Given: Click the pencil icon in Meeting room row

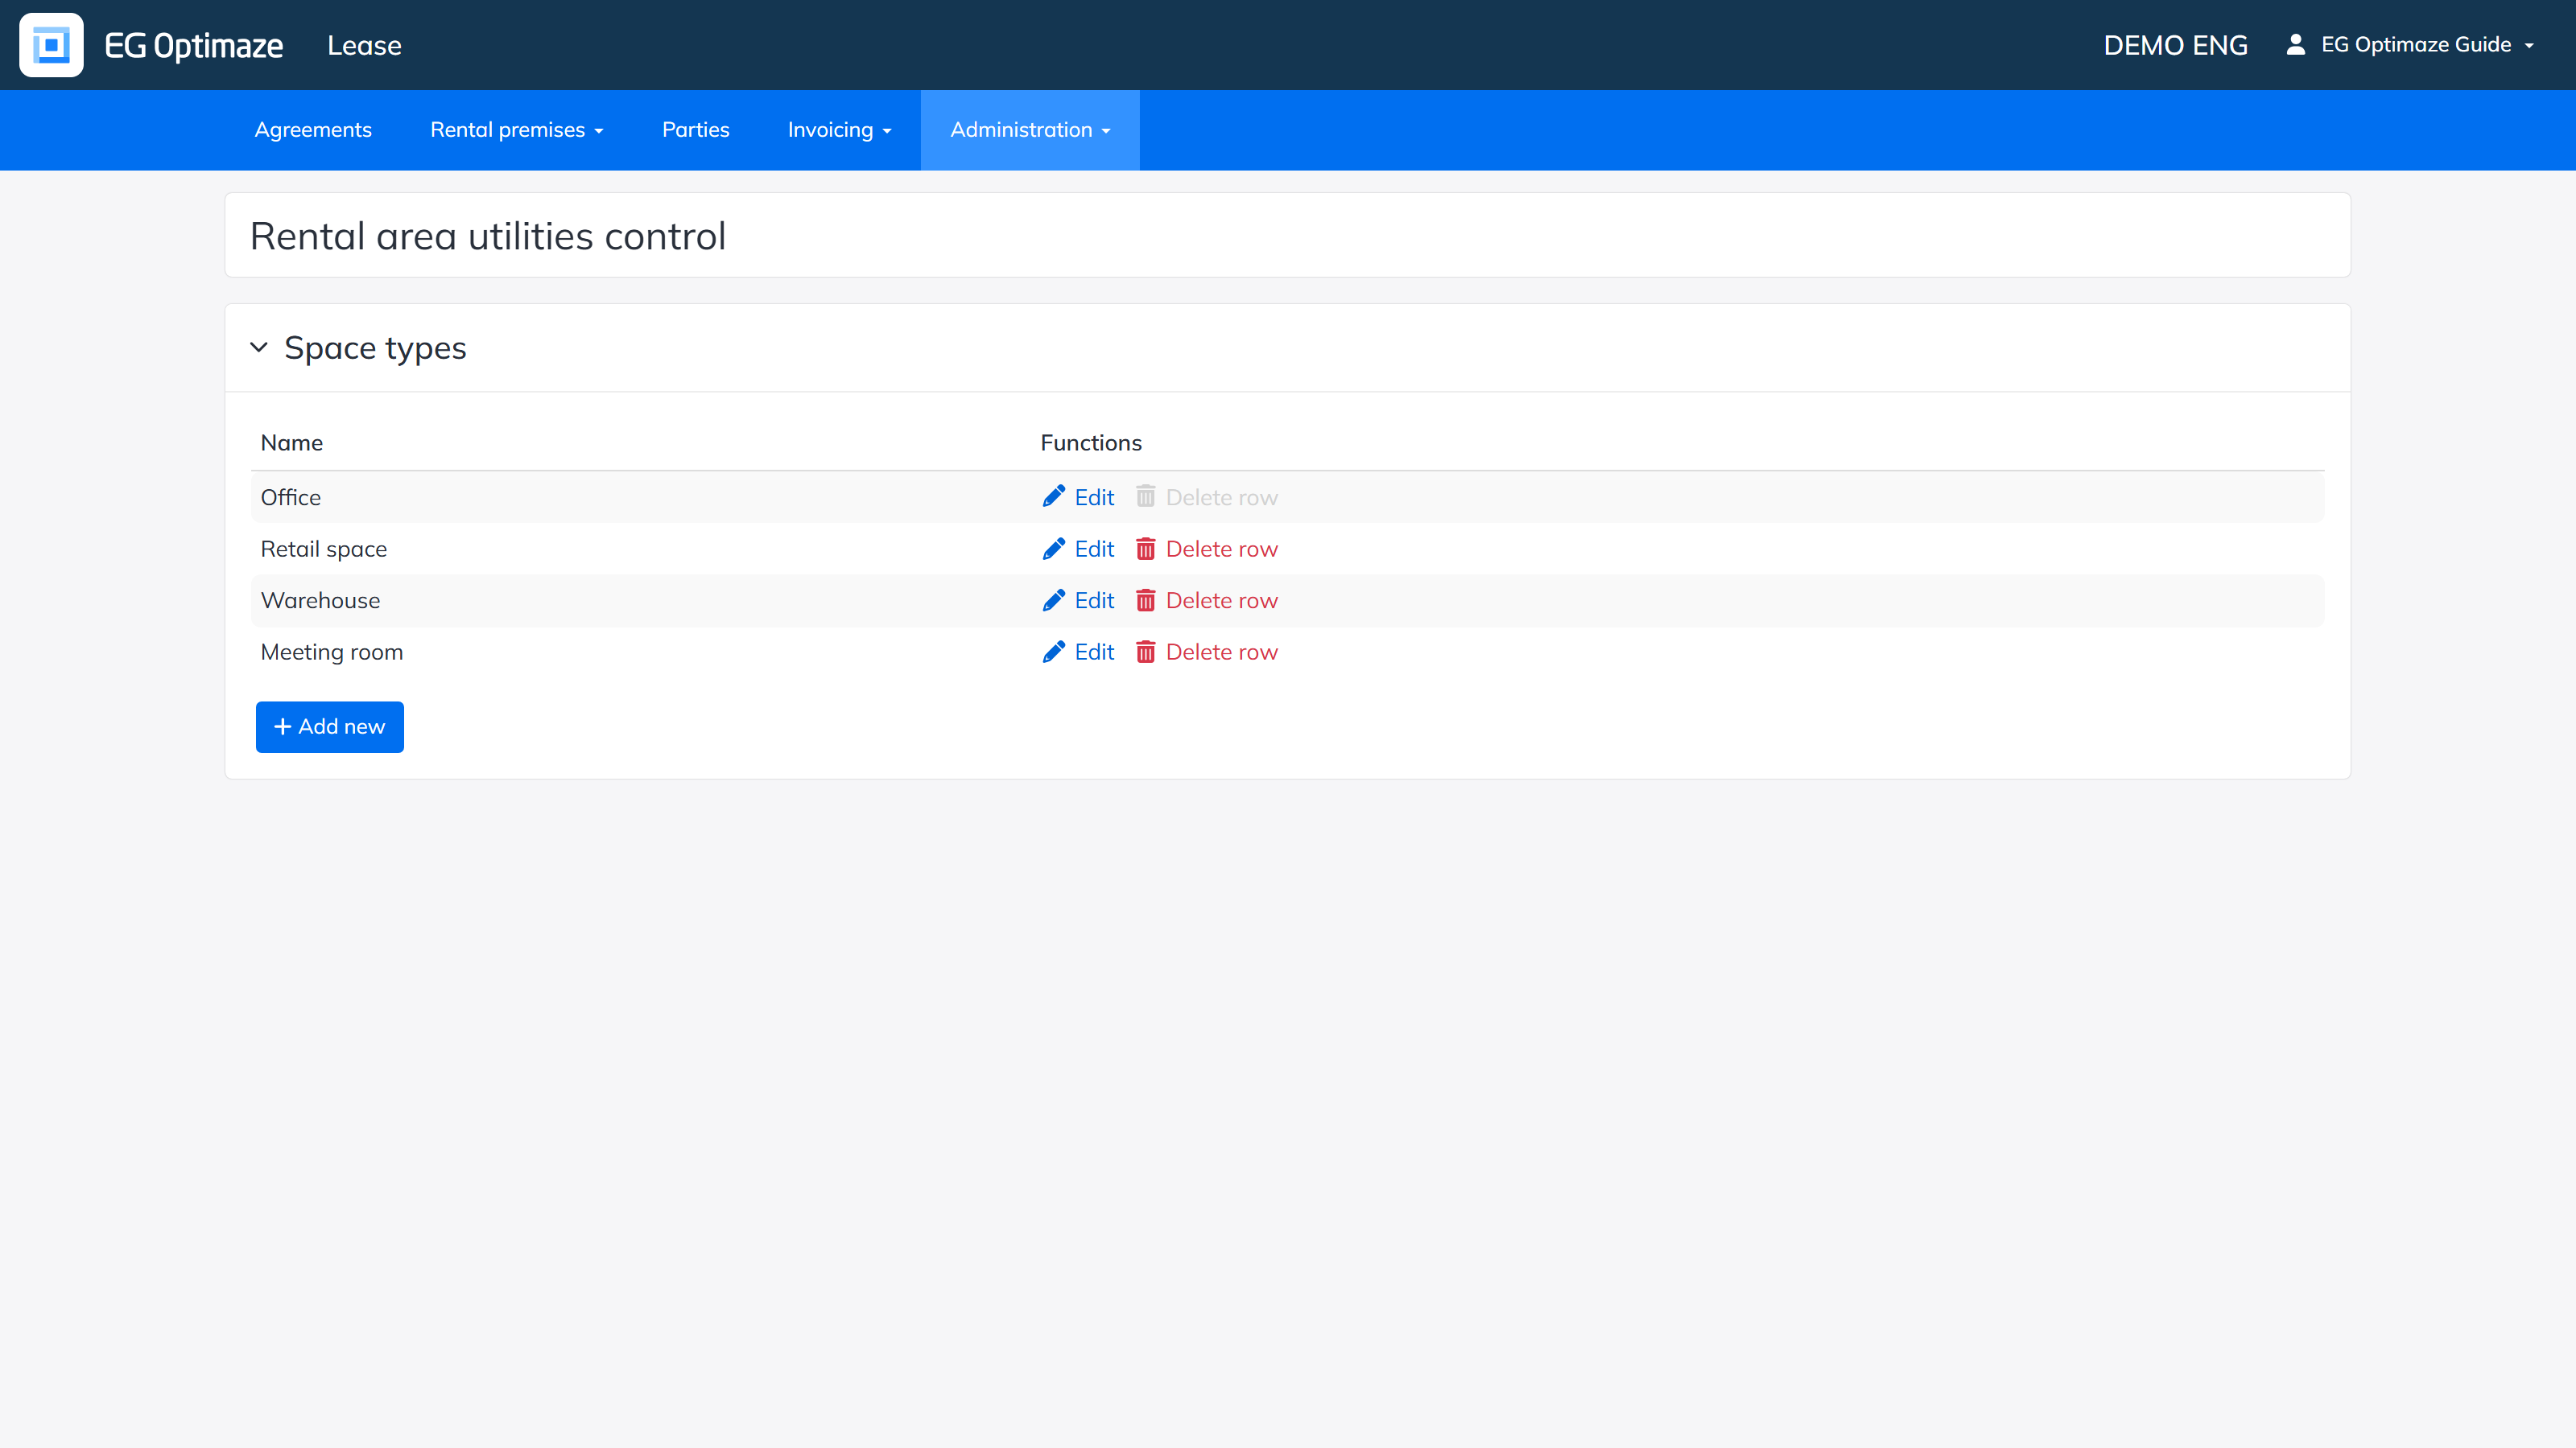Looking at the screenshot, I should (1054, 652).
